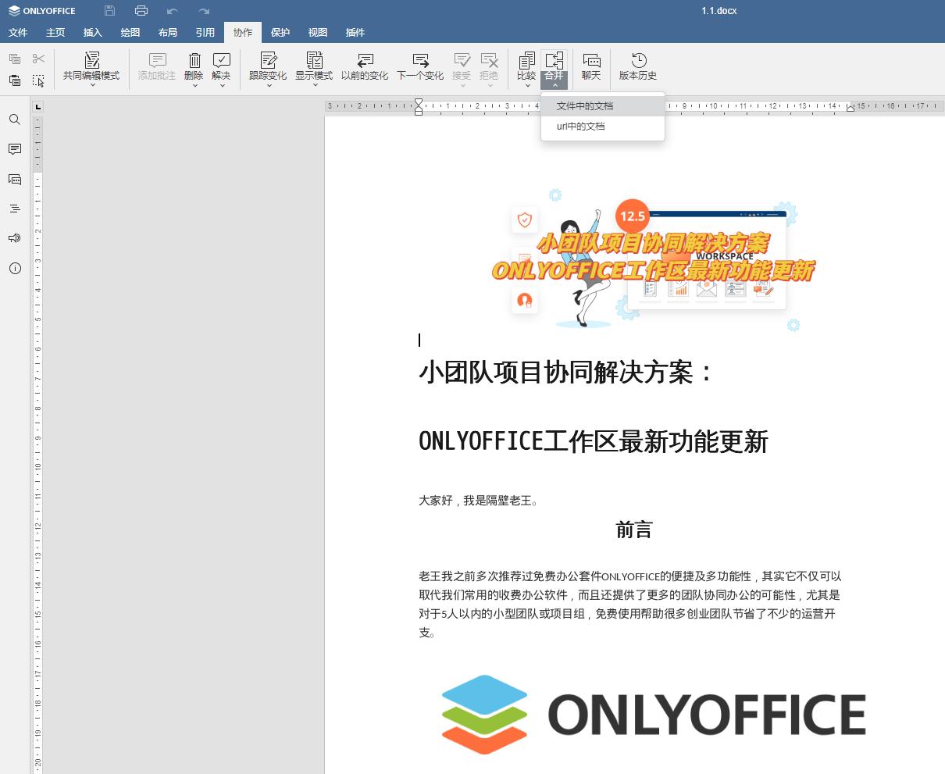Enable 跟踪变化 track changes
Viewport: 945px width, 774px height.
pyautogui.click(x=269, y=66)
